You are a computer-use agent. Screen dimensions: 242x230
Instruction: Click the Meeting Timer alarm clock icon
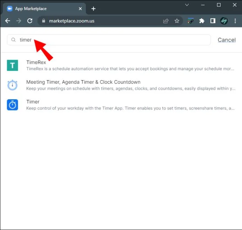(x=13, y=85)
